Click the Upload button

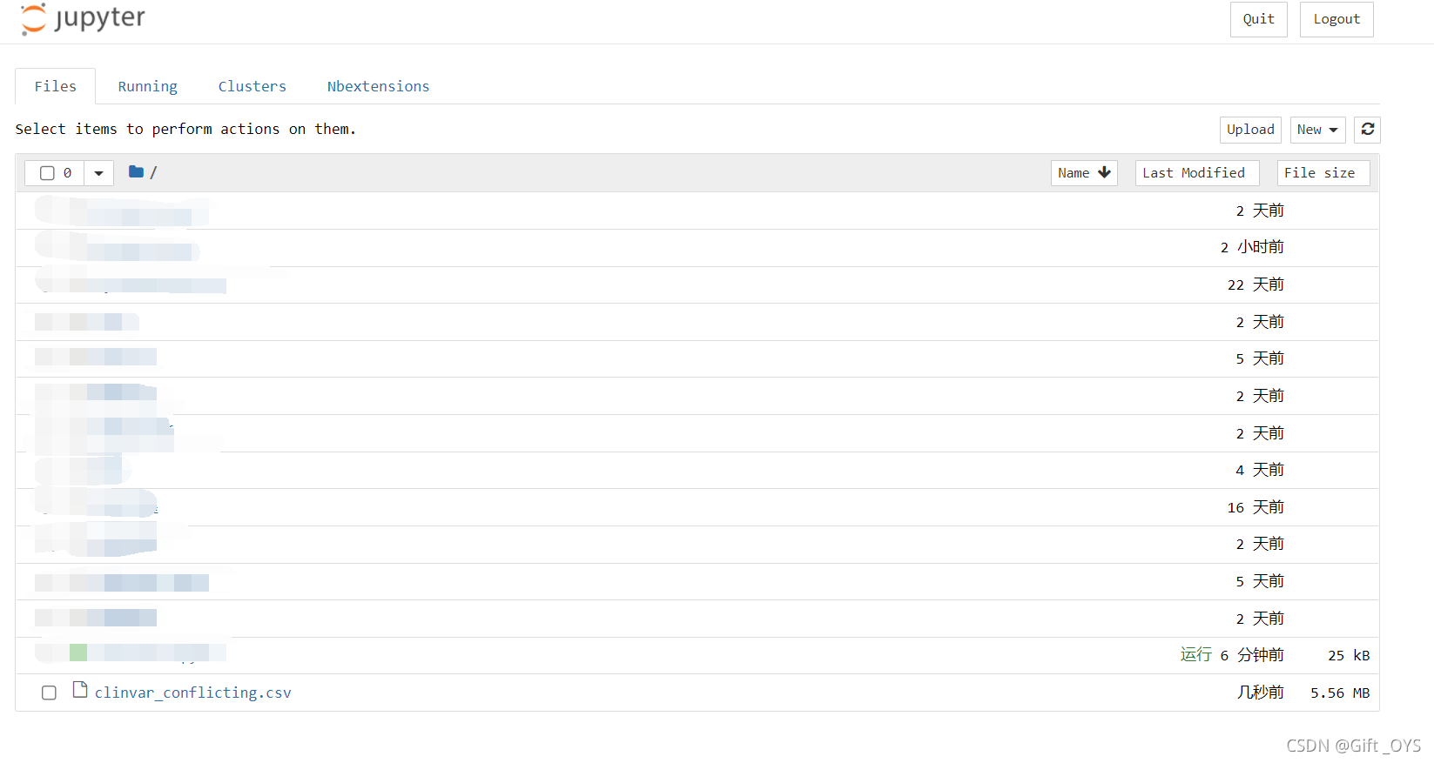(x=1250, y=130)
